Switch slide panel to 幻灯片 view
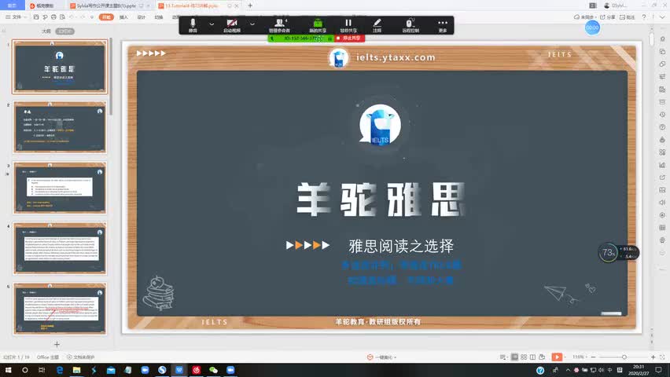 coord(65,31)
